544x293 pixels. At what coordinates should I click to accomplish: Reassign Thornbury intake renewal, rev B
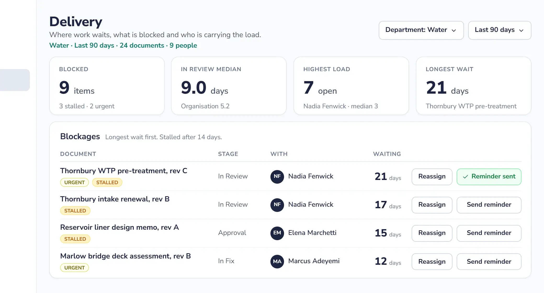point(432,205)
